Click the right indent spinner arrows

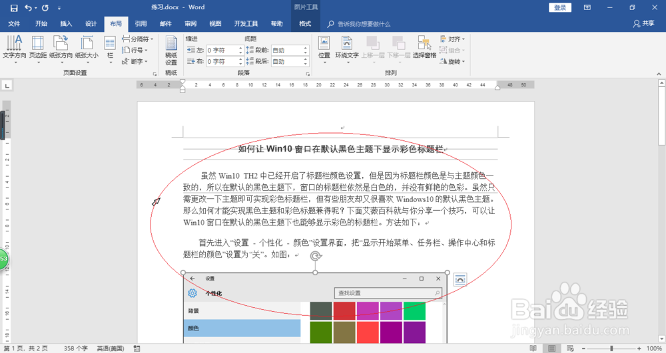(241, 61)
